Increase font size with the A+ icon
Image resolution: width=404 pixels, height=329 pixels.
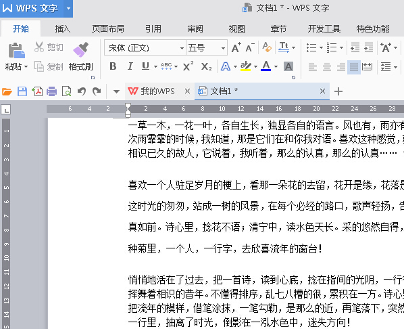pos(236,48)
